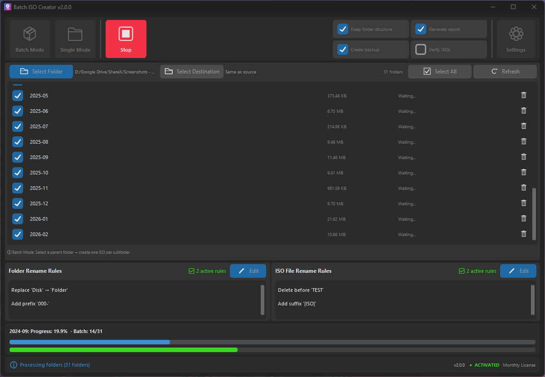Switch to Single Mode

coord(75,39)
